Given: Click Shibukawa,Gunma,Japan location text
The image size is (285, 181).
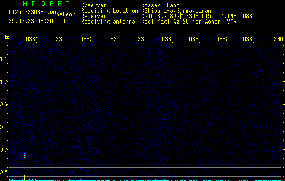Looking at the screenshot, I should 178,11.
